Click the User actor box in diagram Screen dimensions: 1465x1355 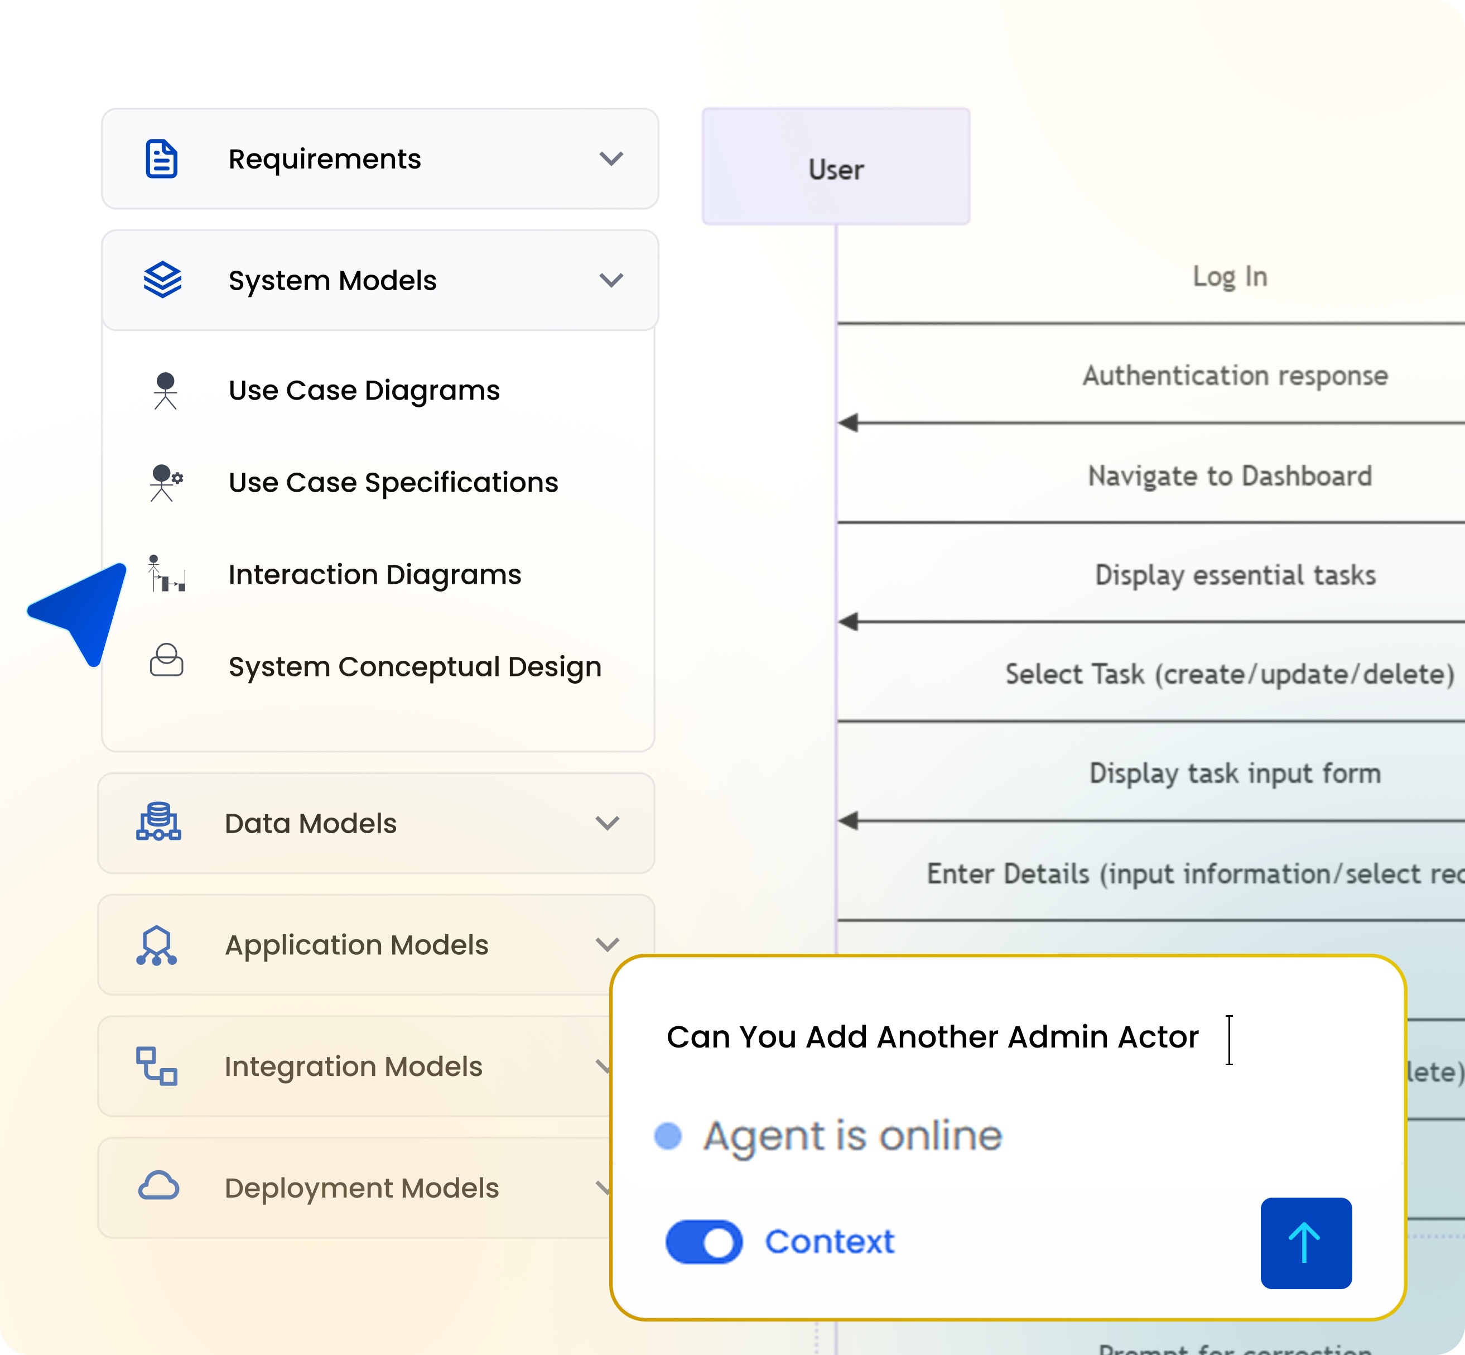click(x=836, y=166)
